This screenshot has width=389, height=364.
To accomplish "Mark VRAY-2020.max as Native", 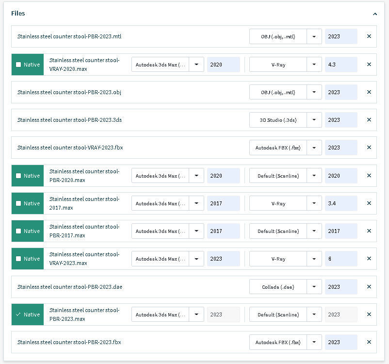I will 19,65.
